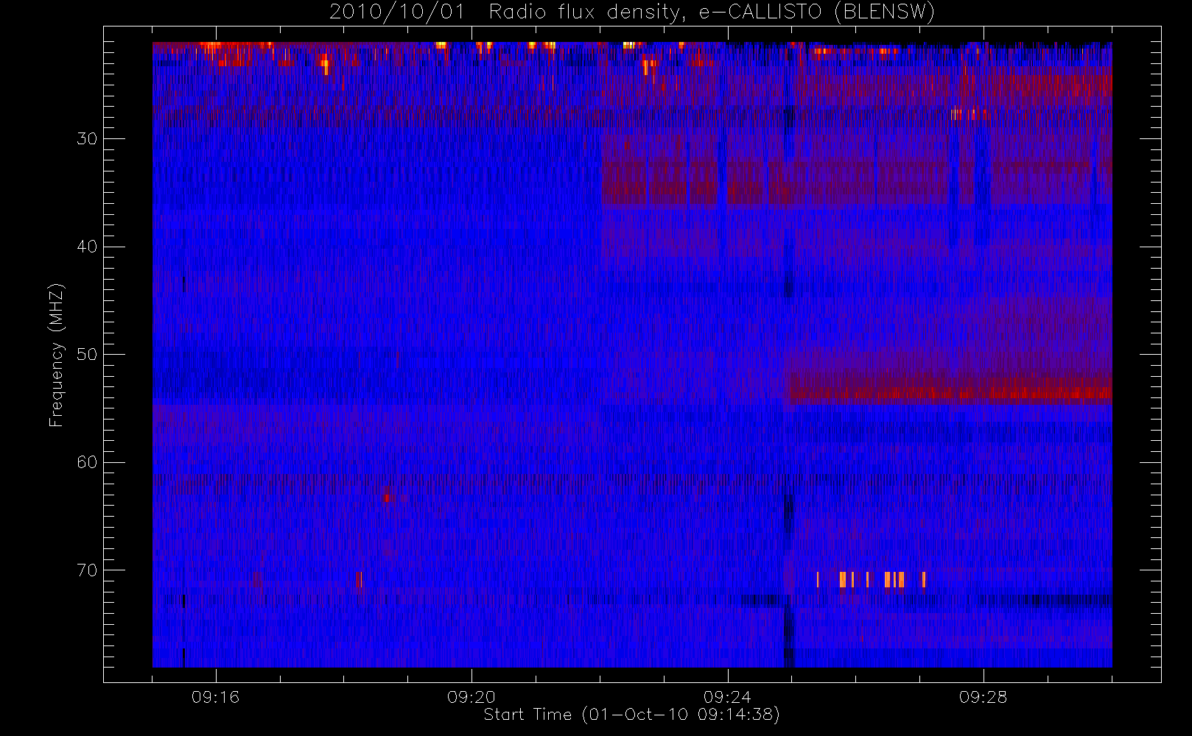
Task: Click the bright red band near 53 MHz
Action: coord(951,392)
